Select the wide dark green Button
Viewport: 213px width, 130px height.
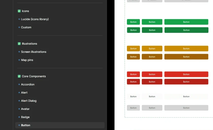(x=186, y=30)
